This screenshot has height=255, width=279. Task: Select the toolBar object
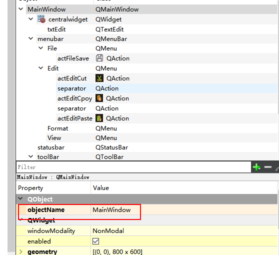coord(48,157)
